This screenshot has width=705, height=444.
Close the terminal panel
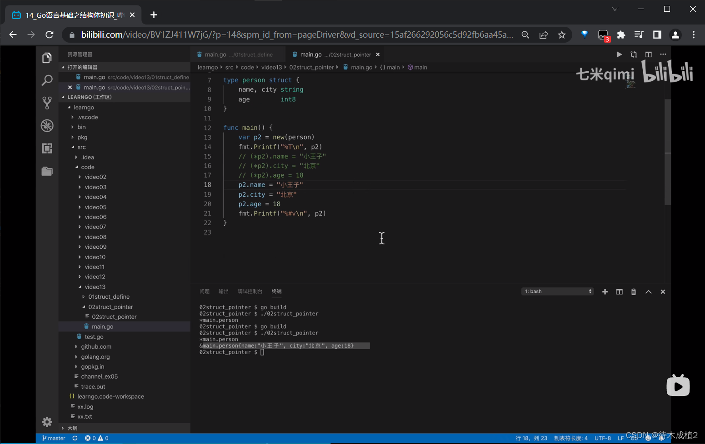(663, 292)
